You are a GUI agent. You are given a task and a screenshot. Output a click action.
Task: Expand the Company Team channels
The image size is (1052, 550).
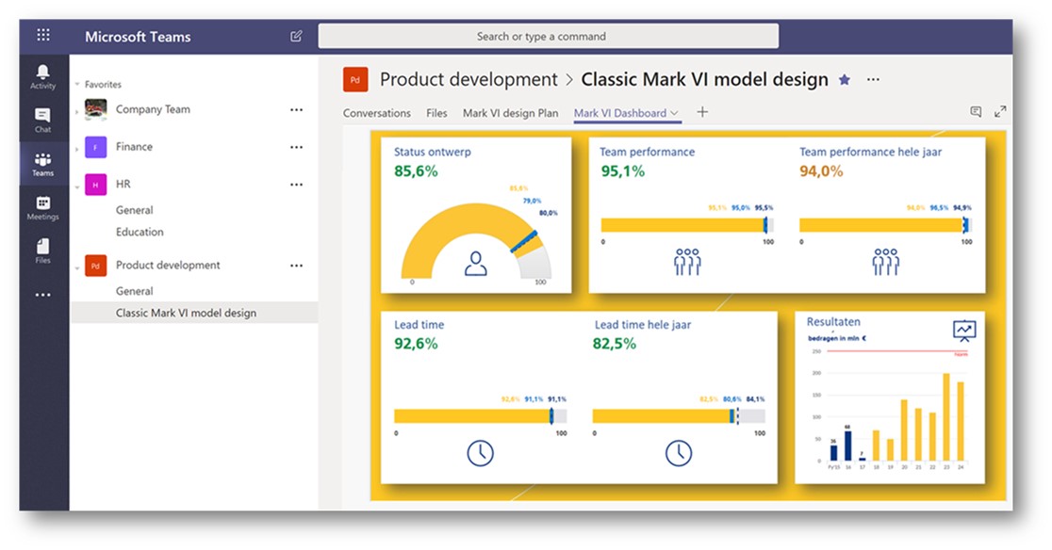pos(78,111)
